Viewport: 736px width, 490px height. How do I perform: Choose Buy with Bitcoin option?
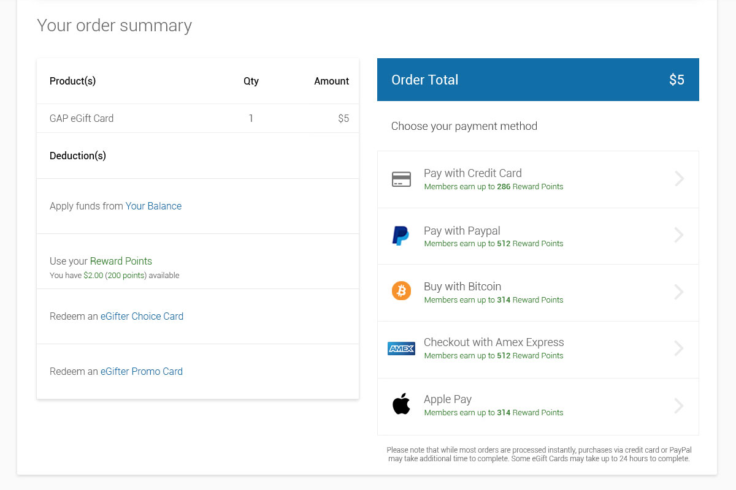coord(538,293)
